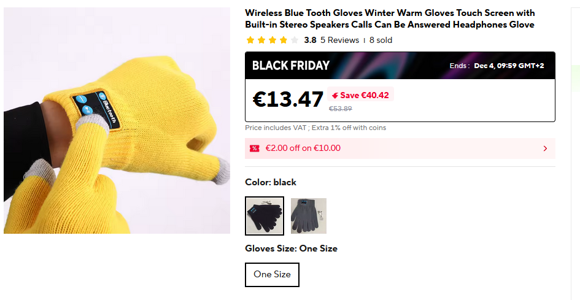Screen dimensions: 580x300
Task: Click the Extra 1% off with coins note
Action: pyautogui.click(x=351, y=128)
